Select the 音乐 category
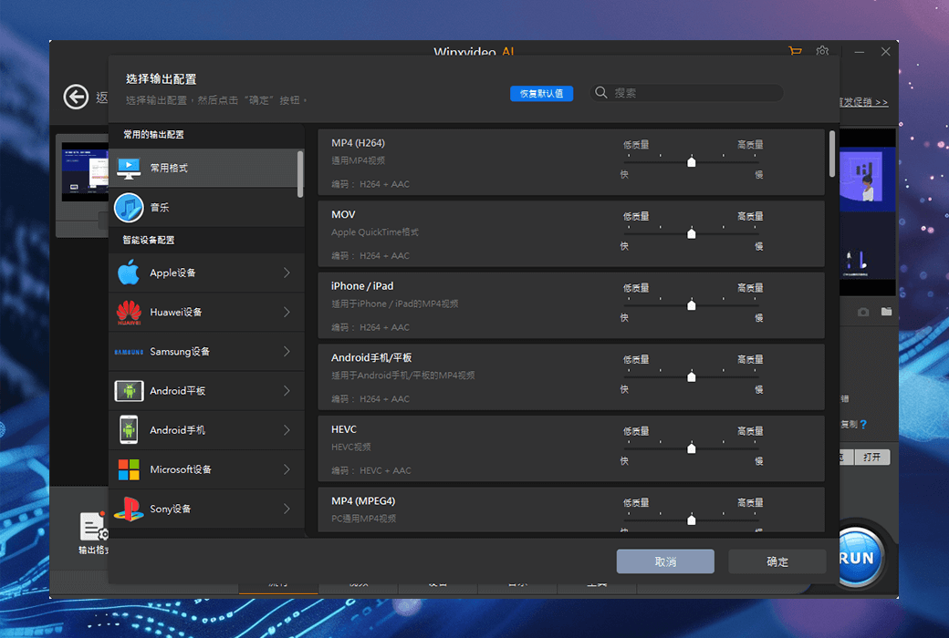The width and height of the screenshot is (949, 638). [206, 208]
